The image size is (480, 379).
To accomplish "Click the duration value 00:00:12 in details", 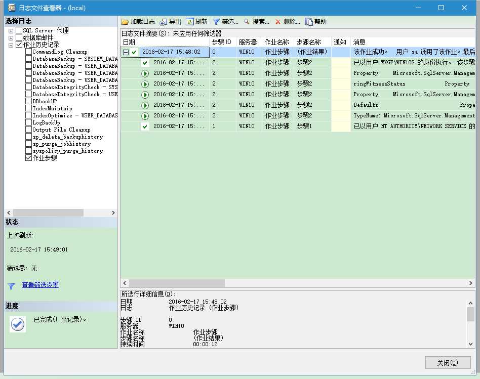I will click(205, 344).
